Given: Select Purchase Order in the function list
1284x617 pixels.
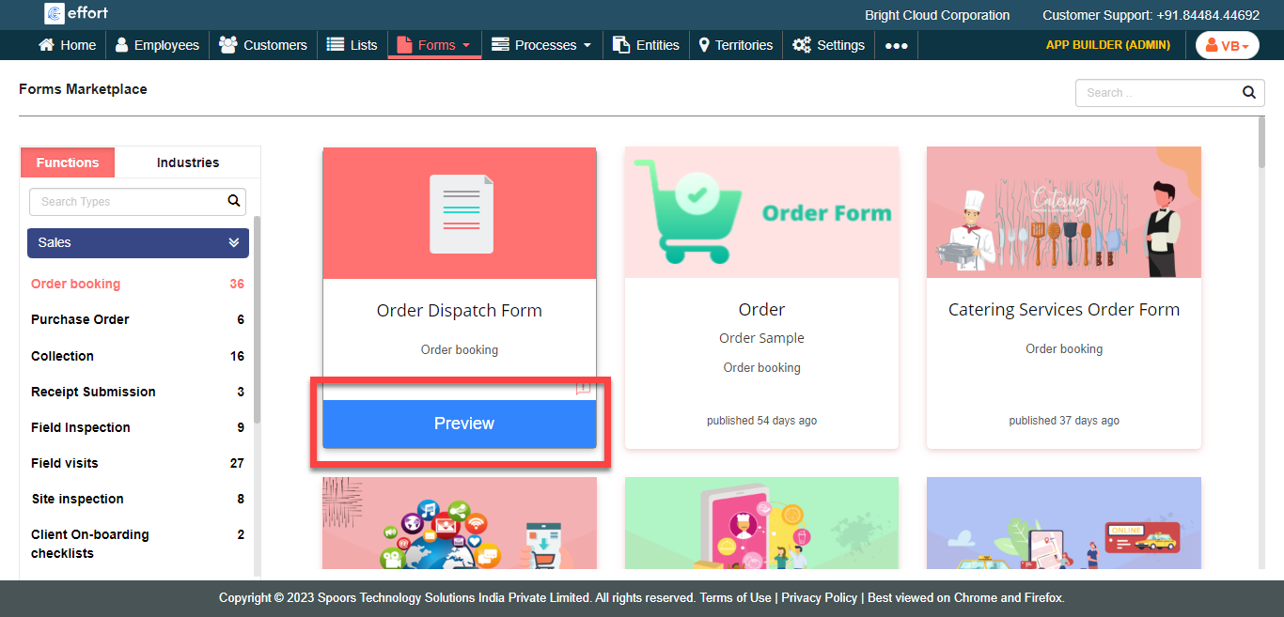Looking at the screenshot, I should click(x=80, y=319).
